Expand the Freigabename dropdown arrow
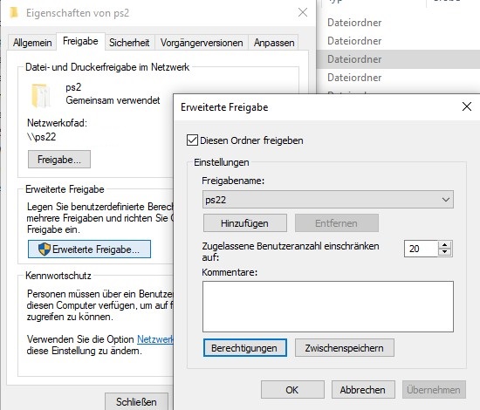The width and height of the screenshot is (480, 410). point(445,200)
